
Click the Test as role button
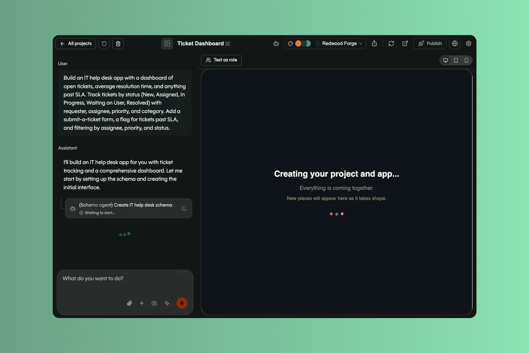[x=221, y=60]
